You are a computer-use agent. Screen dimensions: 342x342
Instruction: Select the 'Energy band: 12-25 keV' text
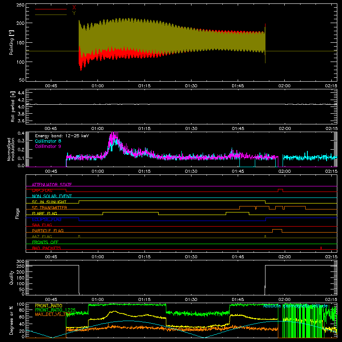point(62,136)
